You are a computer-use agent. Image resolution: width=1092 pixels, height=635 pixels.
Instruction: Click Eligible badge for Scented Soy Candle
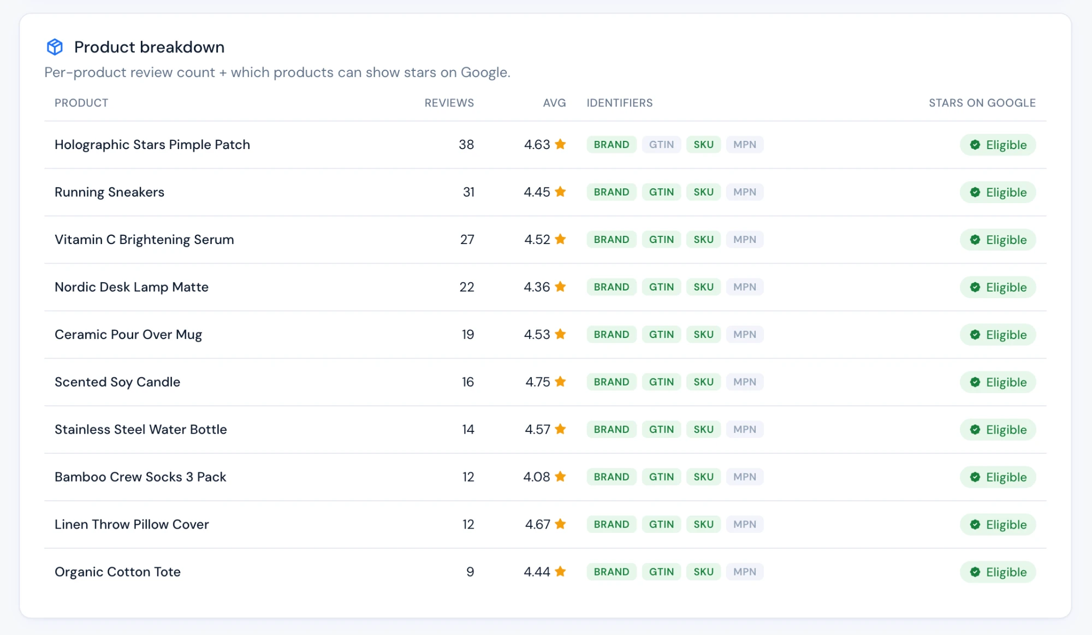coord(998,382)
